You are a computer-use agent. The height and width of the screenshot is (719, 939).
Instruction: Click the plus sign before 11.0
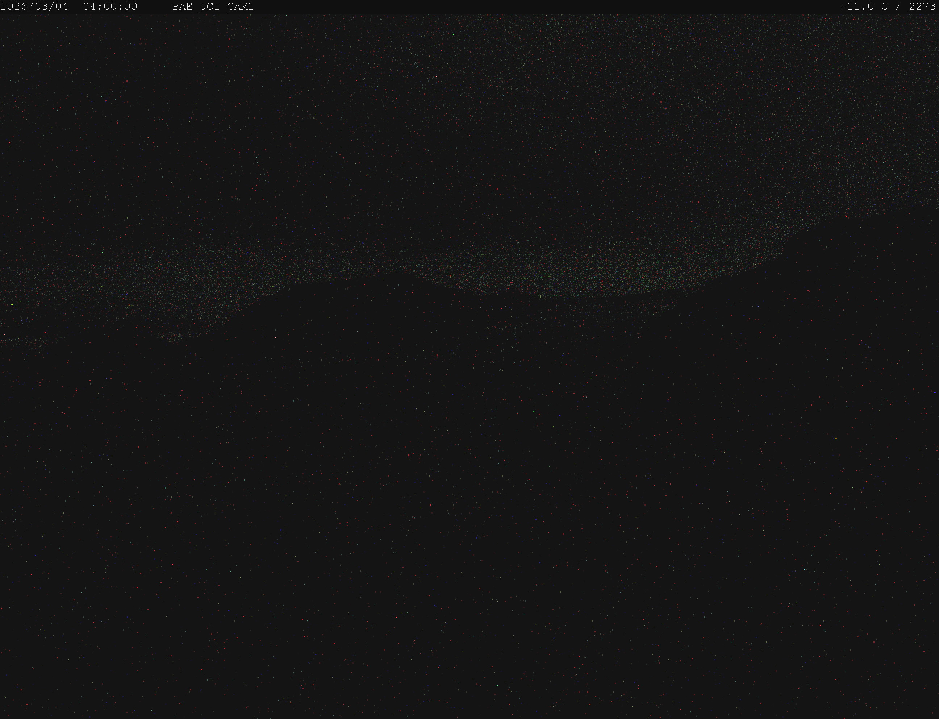(843, 7)
